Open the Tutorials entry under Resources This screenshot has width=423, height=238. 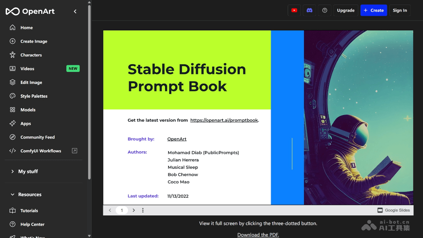pos(29,210)
